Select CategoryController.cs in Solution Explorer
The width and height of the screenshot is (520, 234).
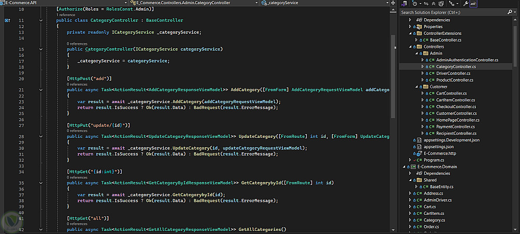tap(456, 67)
